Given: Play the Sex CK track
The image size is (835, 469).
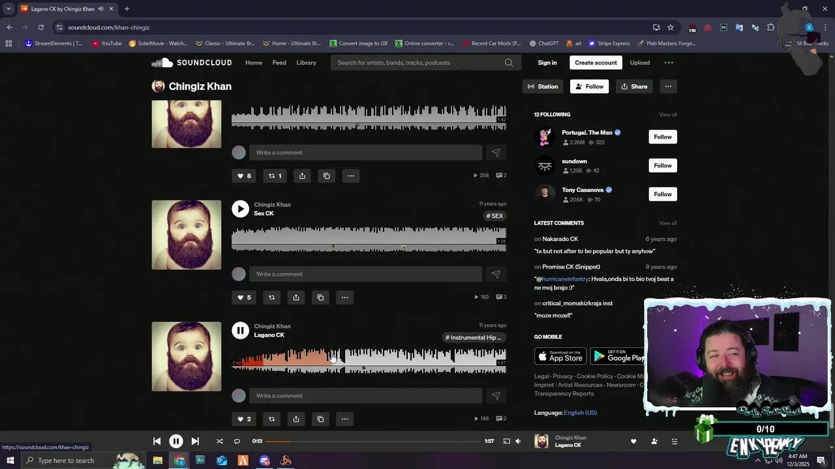Looking at the screenshot, I should (x=241, y=209).
